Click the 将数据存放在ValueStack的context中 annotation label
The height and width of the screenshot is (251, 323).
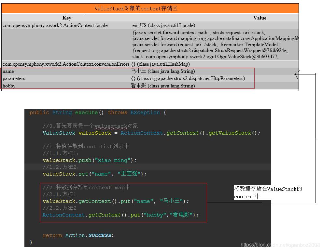pos(268,192)
